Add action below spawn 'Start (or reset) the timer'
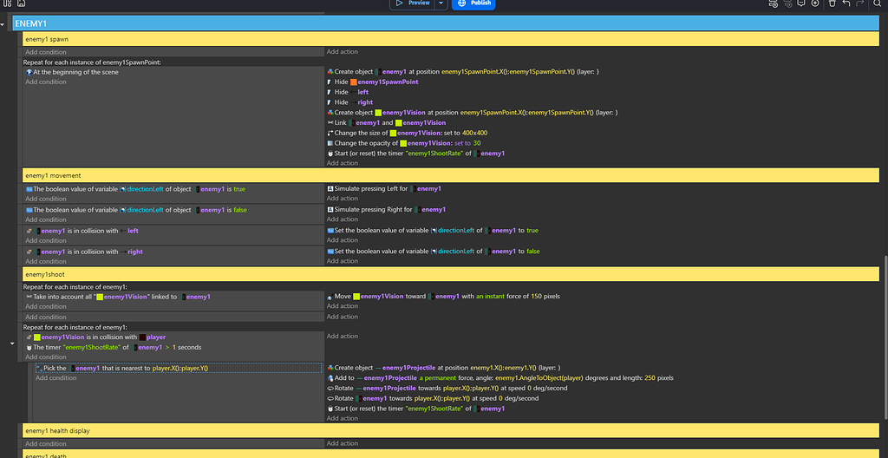888x458 pixels. [x=342, y=163]
